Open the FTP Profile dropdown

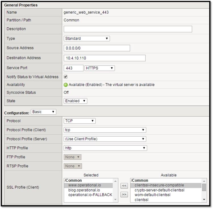(72, 157)
